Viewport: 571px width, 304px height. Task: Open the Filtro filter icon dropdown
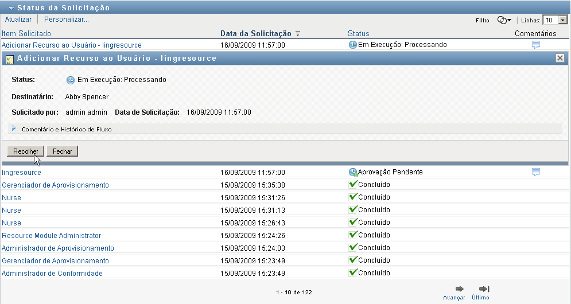click(x=504, y=21)
